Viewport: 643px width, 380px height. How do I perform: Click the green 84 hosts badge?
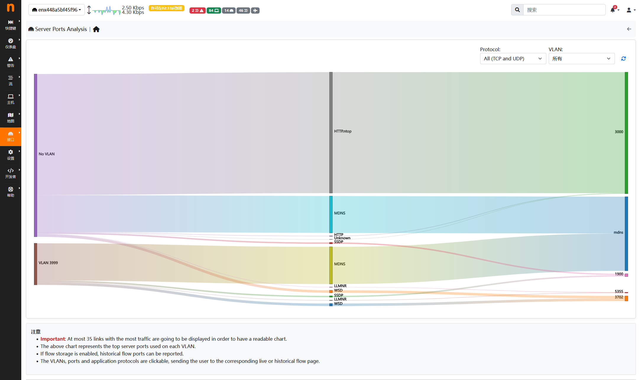click(x=213, y=11)
